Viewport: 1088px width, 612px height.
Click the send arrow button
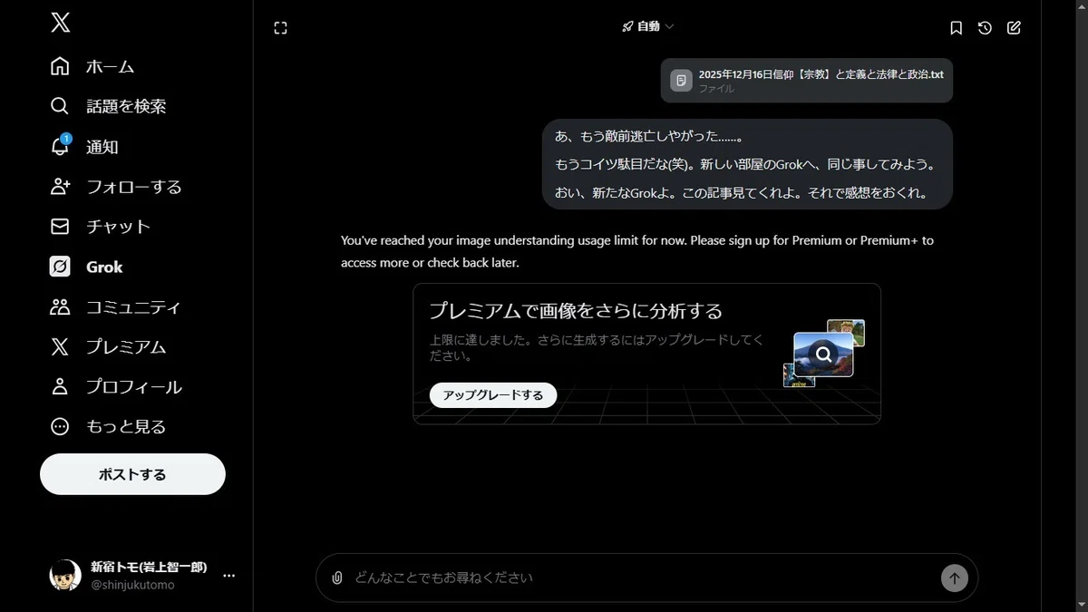[954, 578]
